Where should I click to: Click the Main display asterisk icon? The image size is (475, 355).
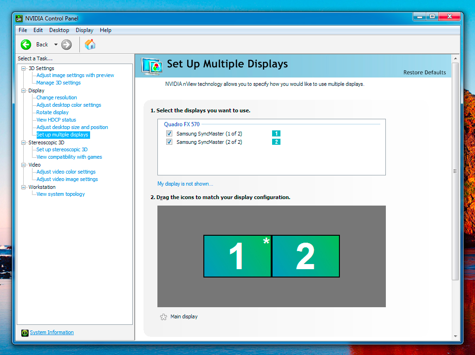[163, 317]
